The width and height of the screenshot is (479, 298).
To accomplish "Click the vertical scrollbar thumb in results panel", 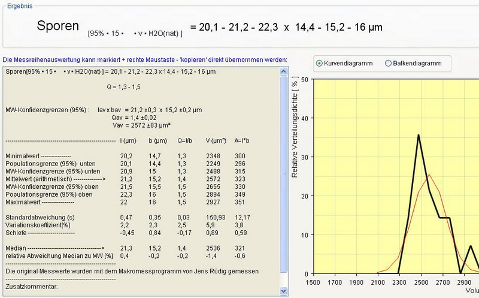I will point(284,174).
